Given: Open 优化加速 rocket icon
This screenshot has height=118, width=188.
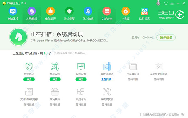Looking at the screenshot, I should click(88, 11).
